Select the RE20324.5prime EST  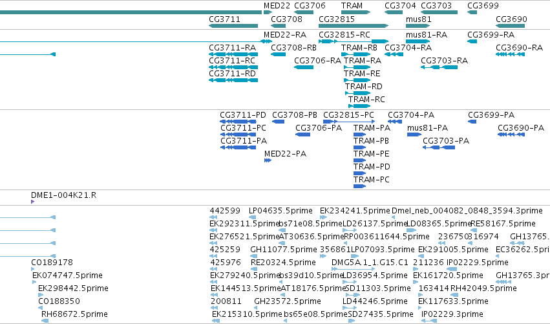tap(283, 263)
